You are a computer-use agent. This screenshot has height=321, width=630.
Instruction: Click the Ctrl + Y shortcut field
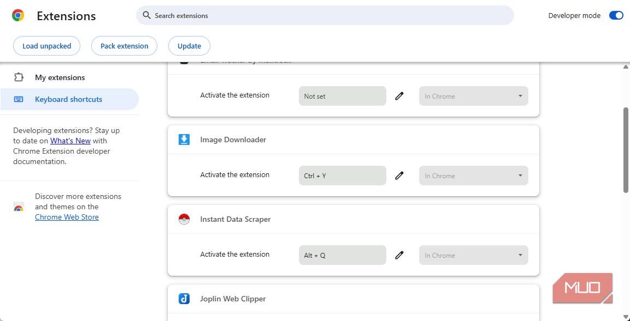(x=342, y=175)
